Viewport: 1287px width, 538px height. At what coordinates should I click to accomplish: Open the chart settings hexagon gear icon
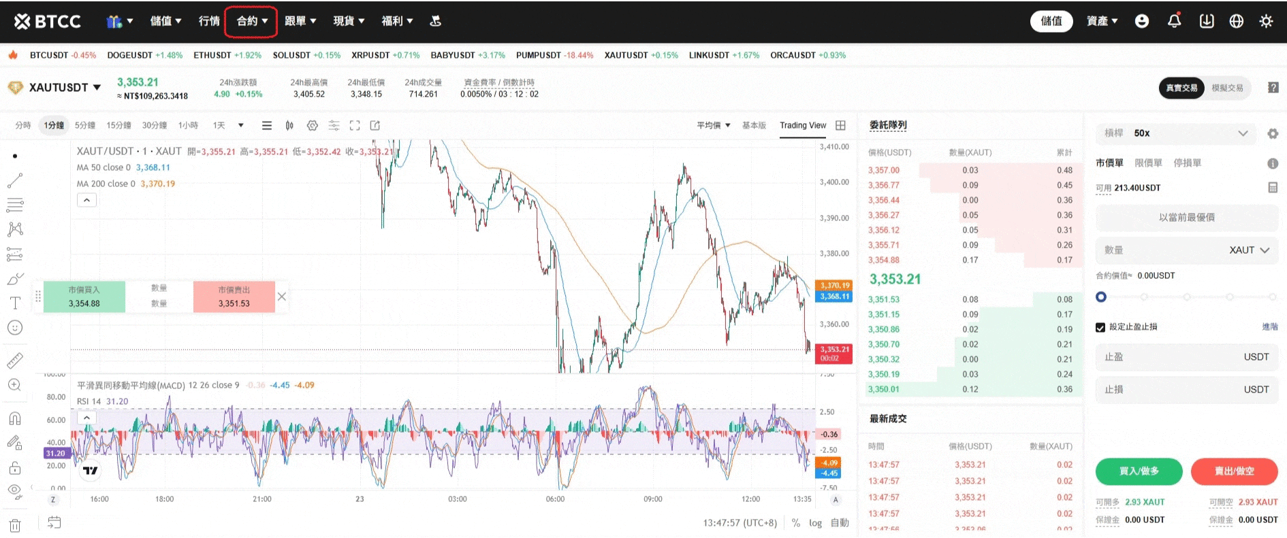tap(313, 125)
